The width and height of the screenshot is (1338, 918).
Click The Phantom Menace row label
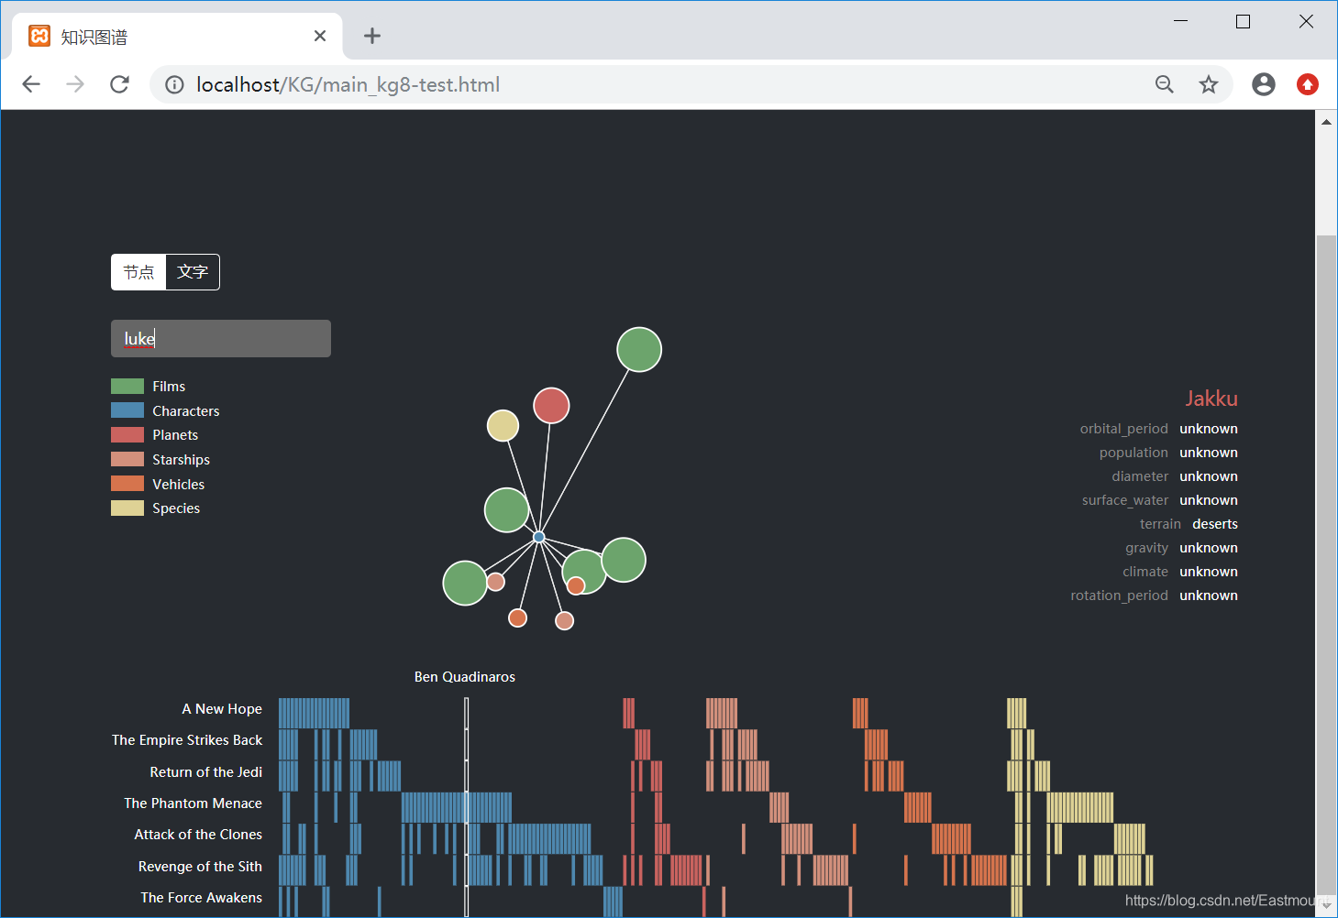(x=194, y=803)
